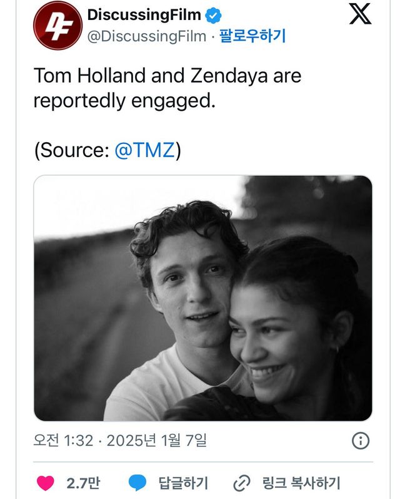Viewport: 400px width, 499px height.
Task: Click the 'Tom Holland and Zendaya are' text line
Action: 167,76
